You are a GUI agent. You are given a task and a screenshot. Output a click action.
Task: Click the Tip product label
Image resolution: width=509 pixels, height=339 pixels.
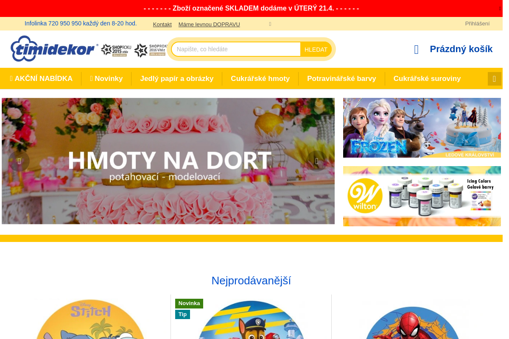pyautogui.click(x=182, y=314)
